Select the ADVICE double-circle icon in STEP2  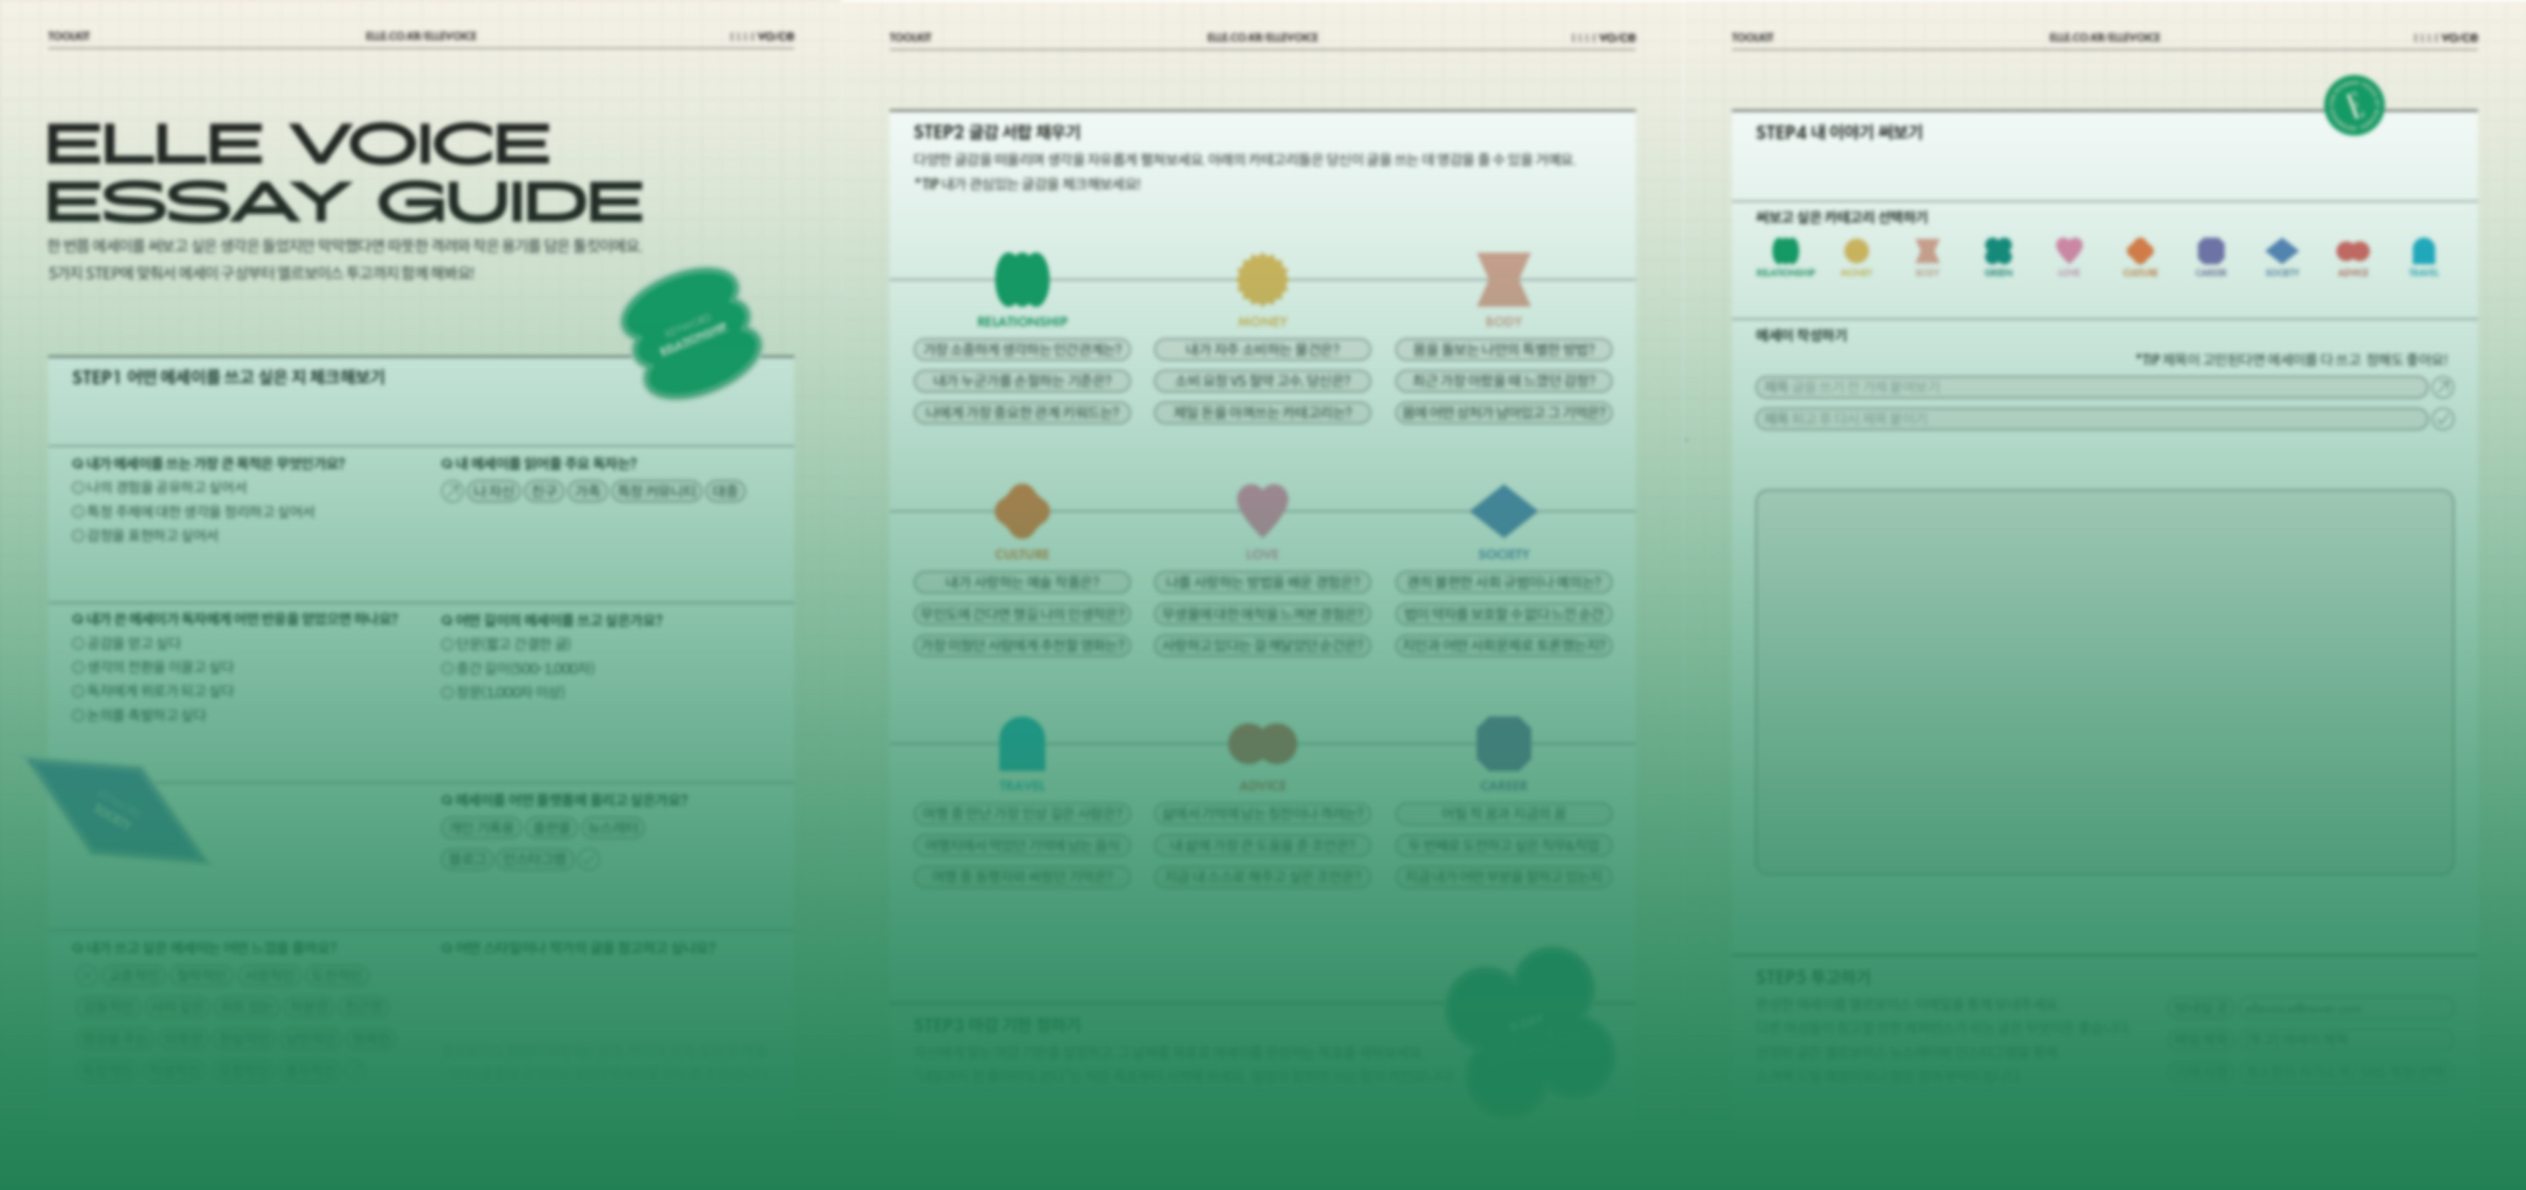click(1262, 743)
